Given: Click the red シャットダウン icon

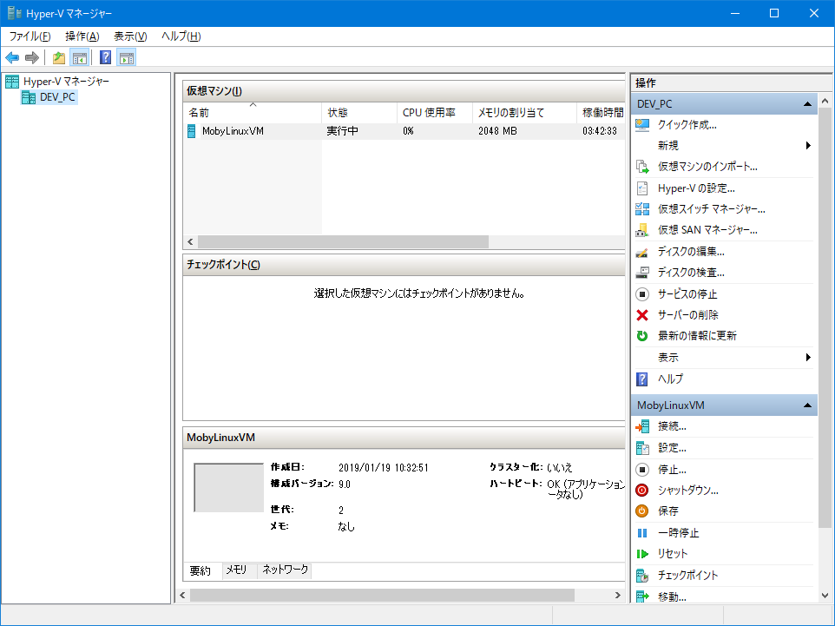Looking at the screenshot, I should pos(642,491).
